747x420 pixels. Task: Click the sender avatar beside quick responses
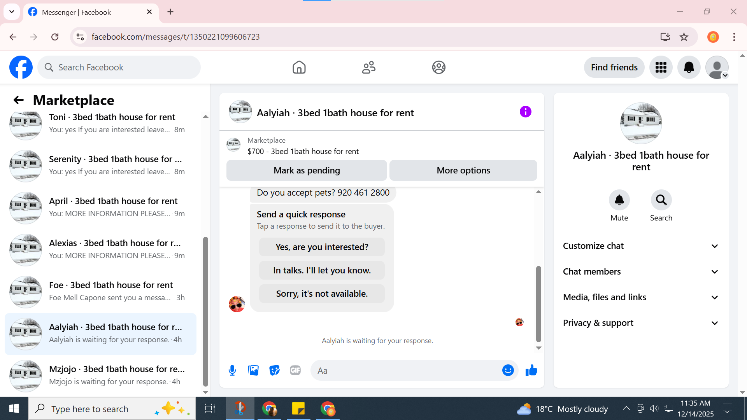point(237,304)
